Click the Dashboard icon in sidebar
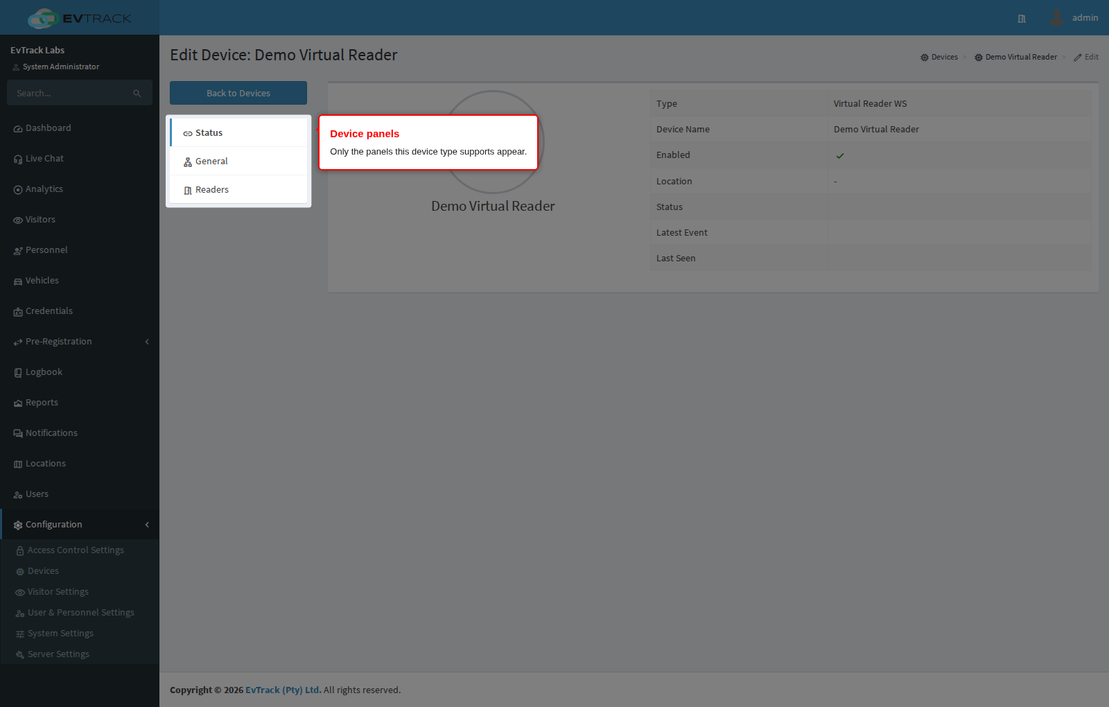Viewport: 1109px width, 707px height. 18,129
